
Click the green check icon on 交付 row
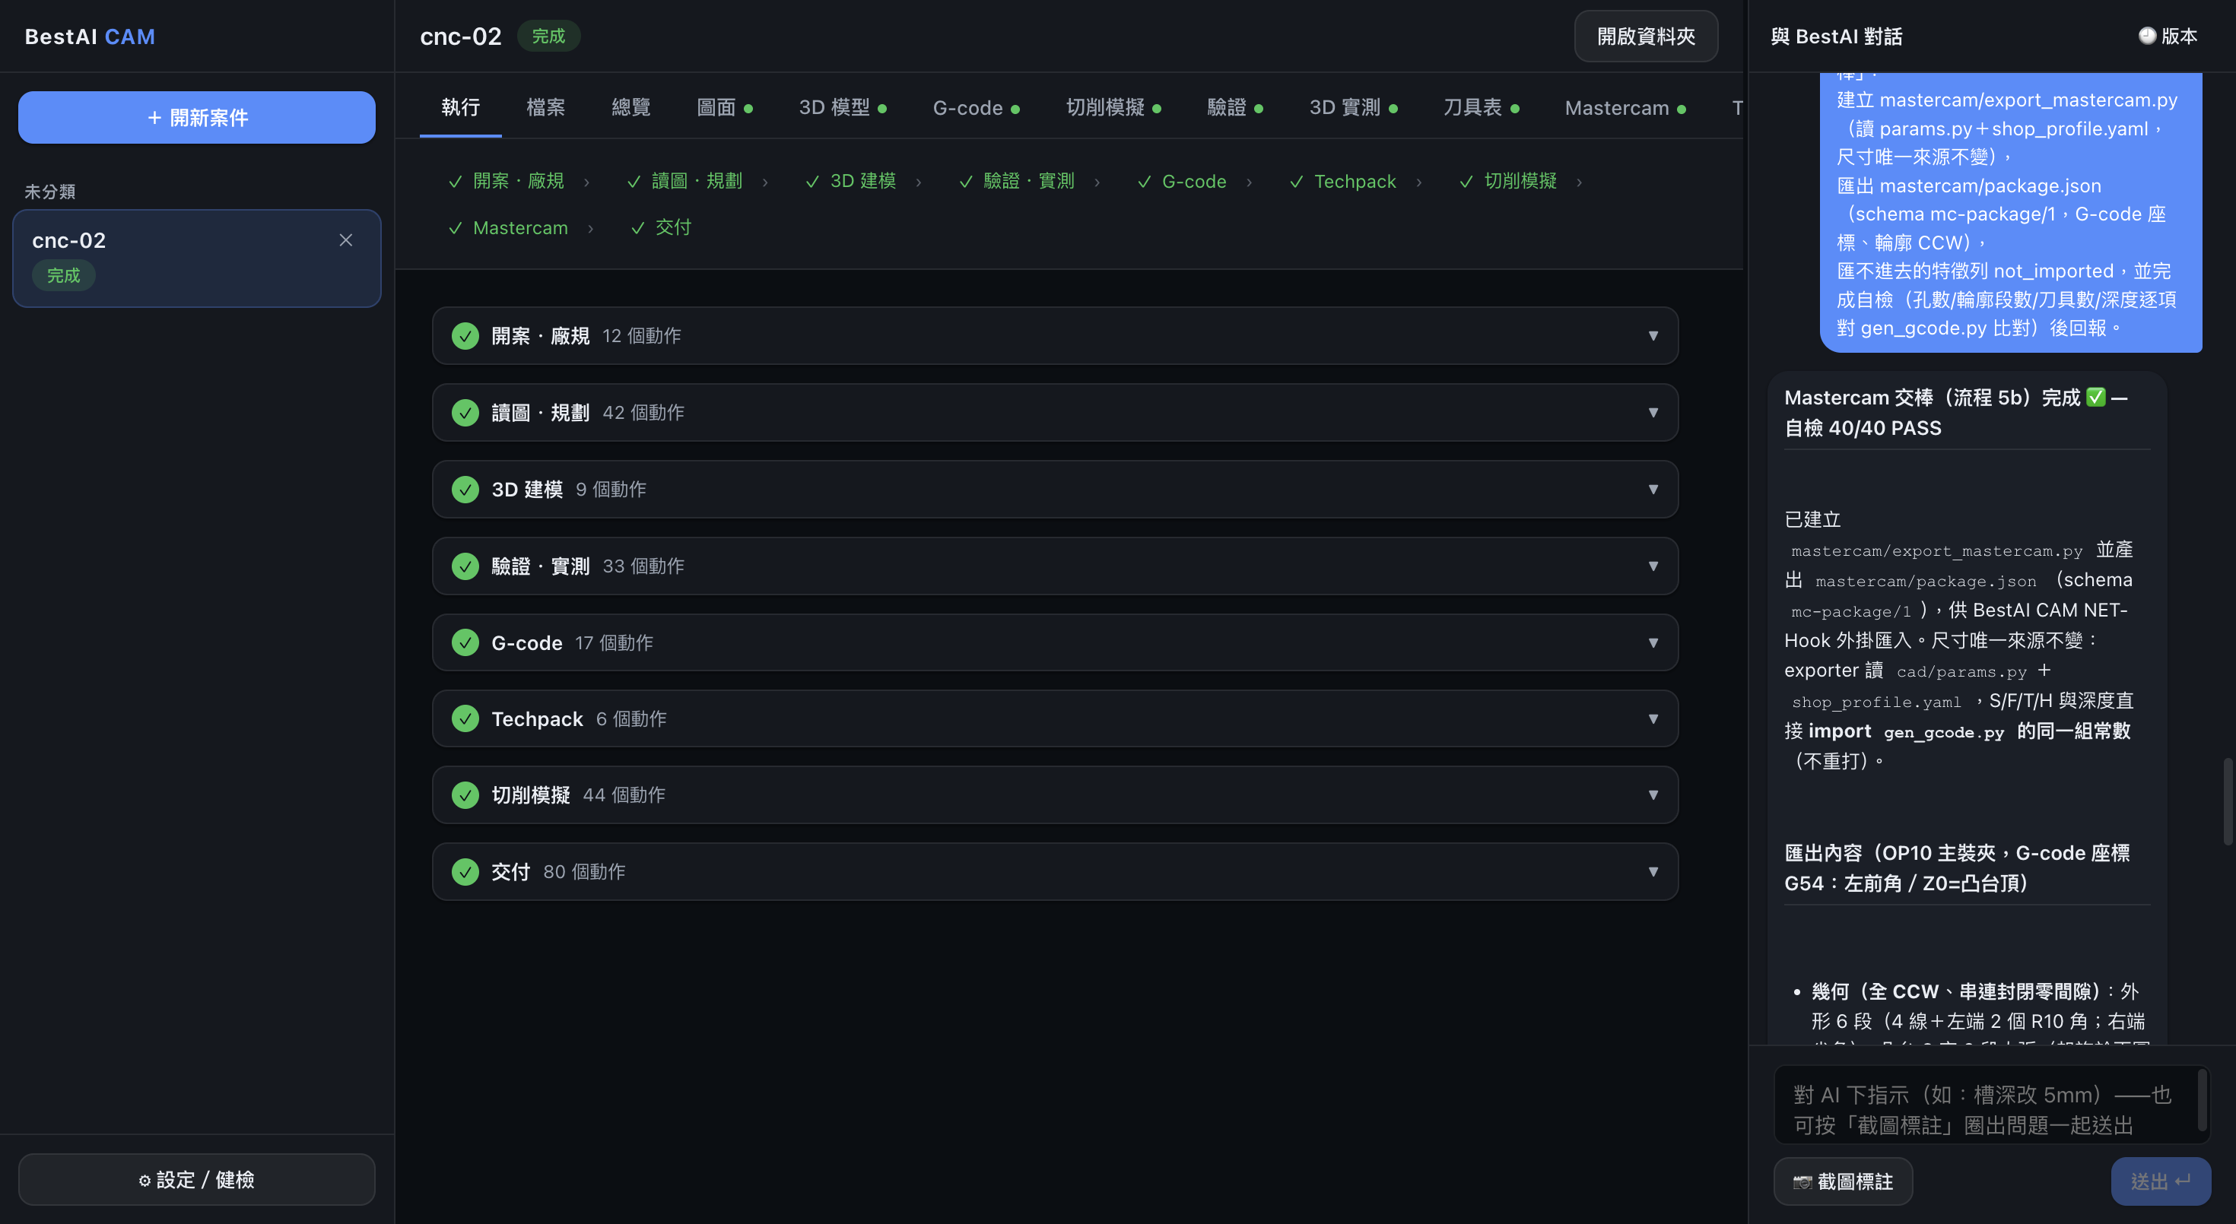pyautogui.click(x=465, y=872)
